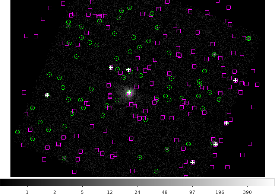Click the topmost gray box region
The height and width of the screenshot is (195, 275).
pyautogui.click(x=190, y=12)
